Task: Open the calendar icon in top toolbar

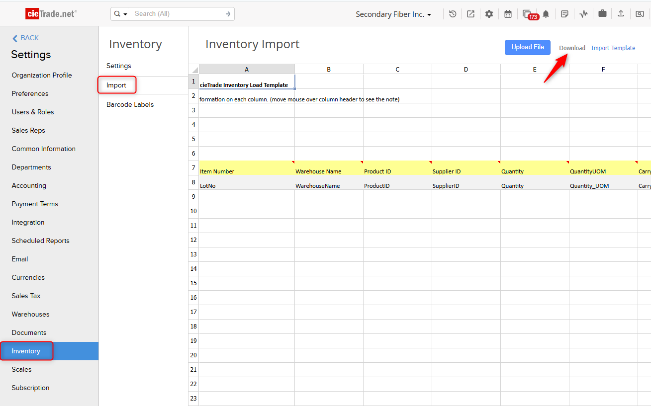Action: (x=508, y=14)
